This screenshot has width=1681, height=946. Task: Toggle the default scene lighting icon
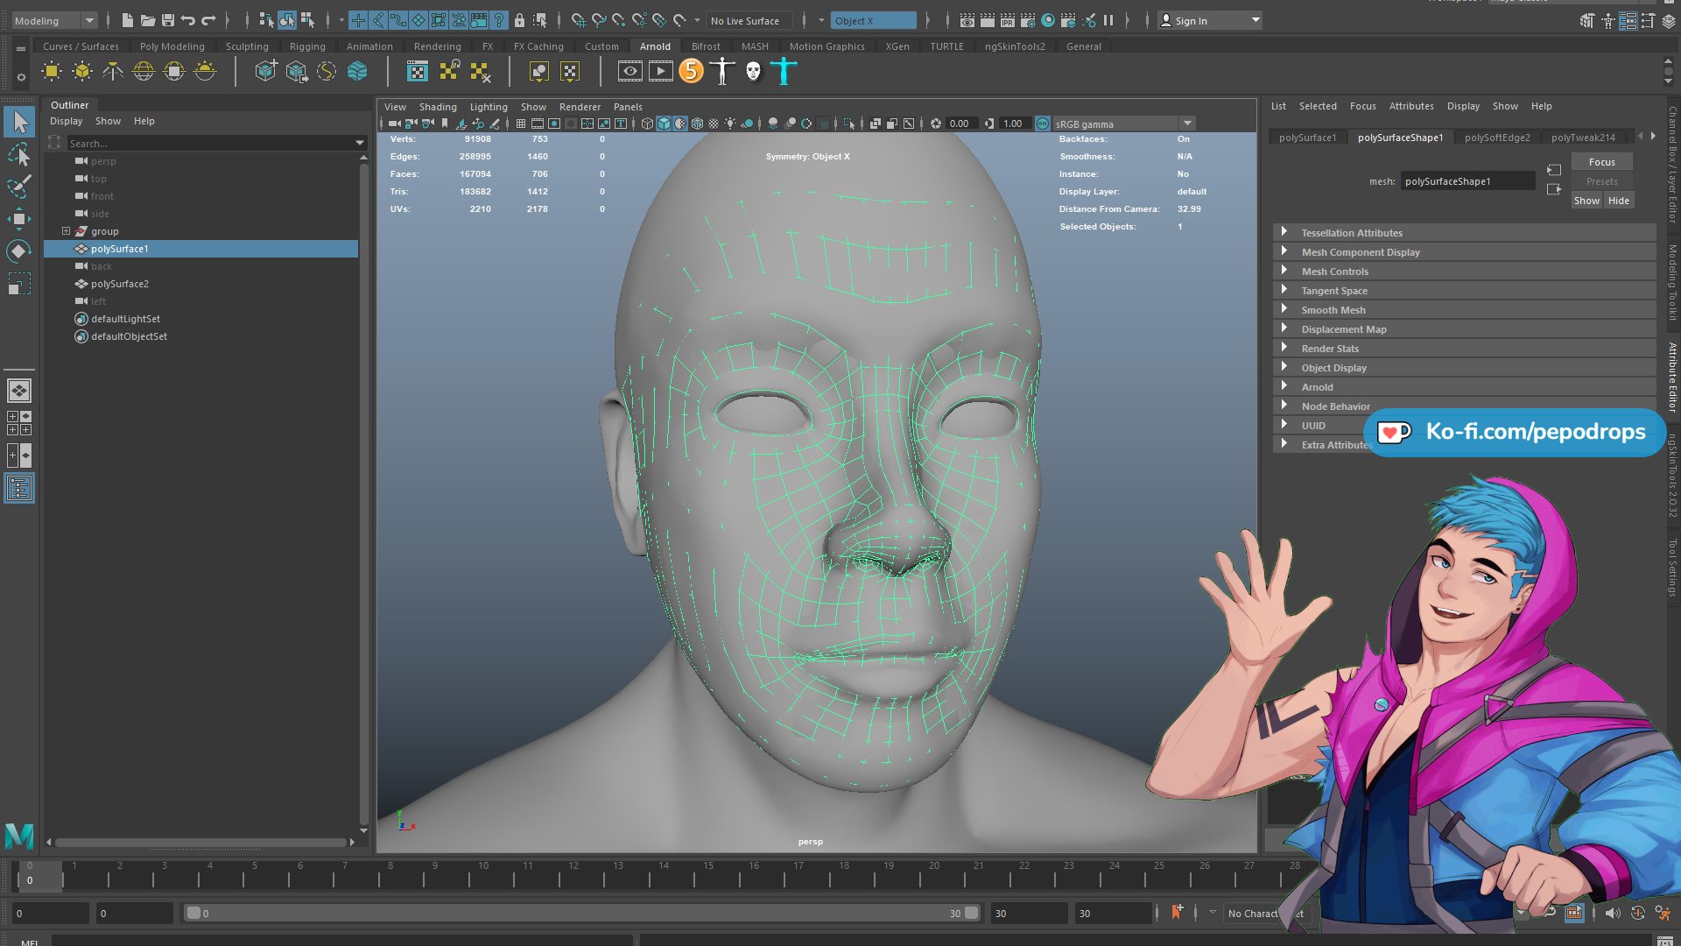click(x=729, y=124)
